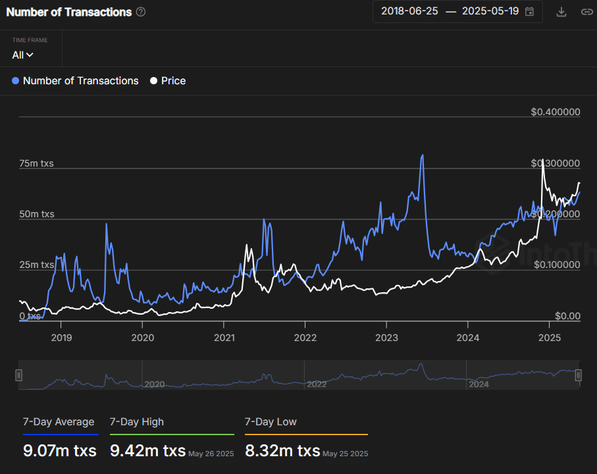Click the 2023 tick on chart axis
The image size is (597, 474).
click(386, 338)
